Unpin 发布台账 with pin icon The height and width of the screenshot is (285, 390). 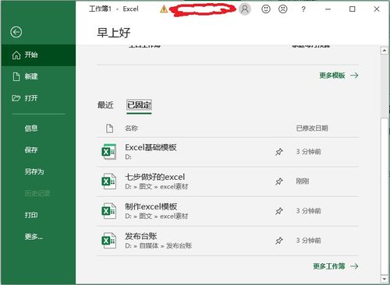tap(279, 241)
